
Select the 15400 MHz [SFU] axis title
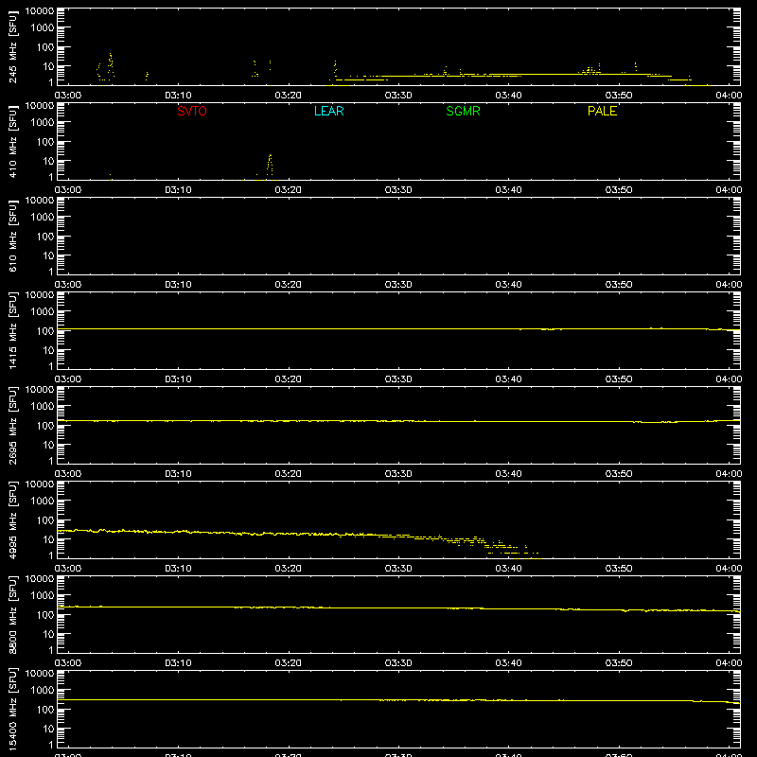[x=13, y=709]
